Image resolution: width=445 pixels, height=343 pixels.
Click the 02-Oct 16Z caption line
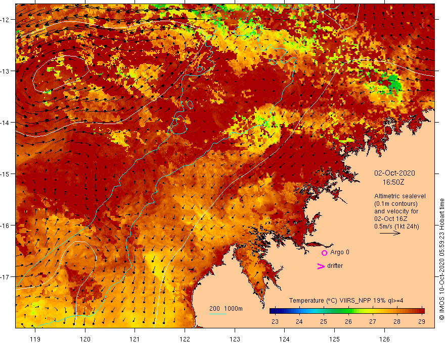pyautogui.click(x=391, y=219)
